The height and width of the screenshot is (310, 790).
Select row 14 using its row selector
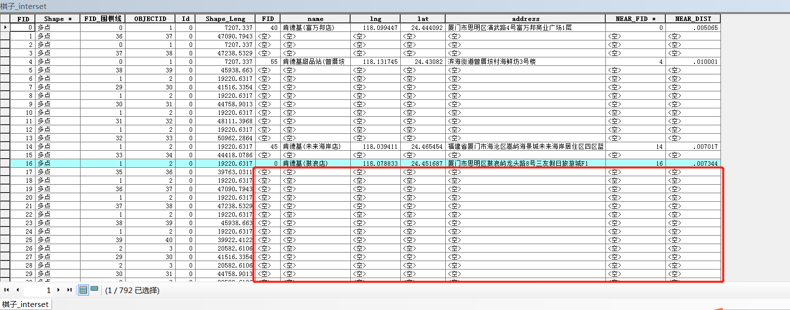tap(5, 147)
